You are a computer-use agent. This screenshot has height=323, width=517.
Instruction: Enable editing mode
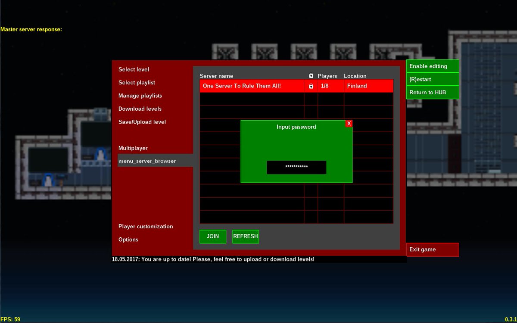tap(433, 66)
